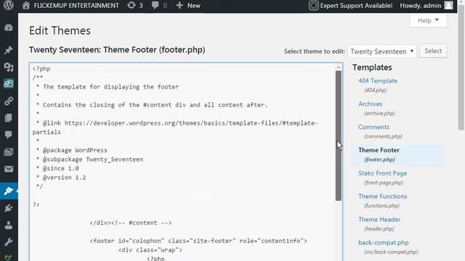Open Expert Support Available link
The width and height of the screenshot is (465, 261).
pos(350,5)
